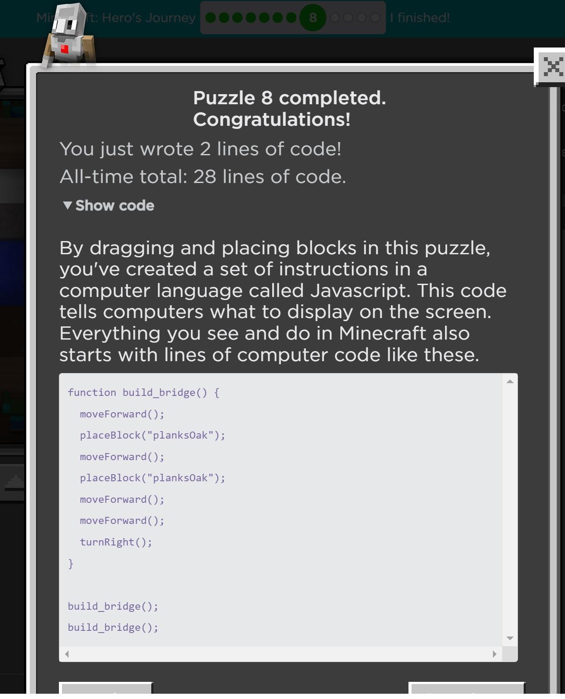This screenshot has width=565, height=699.
Task: Go to the last puzzle progress dot
Action: [375, 18]
